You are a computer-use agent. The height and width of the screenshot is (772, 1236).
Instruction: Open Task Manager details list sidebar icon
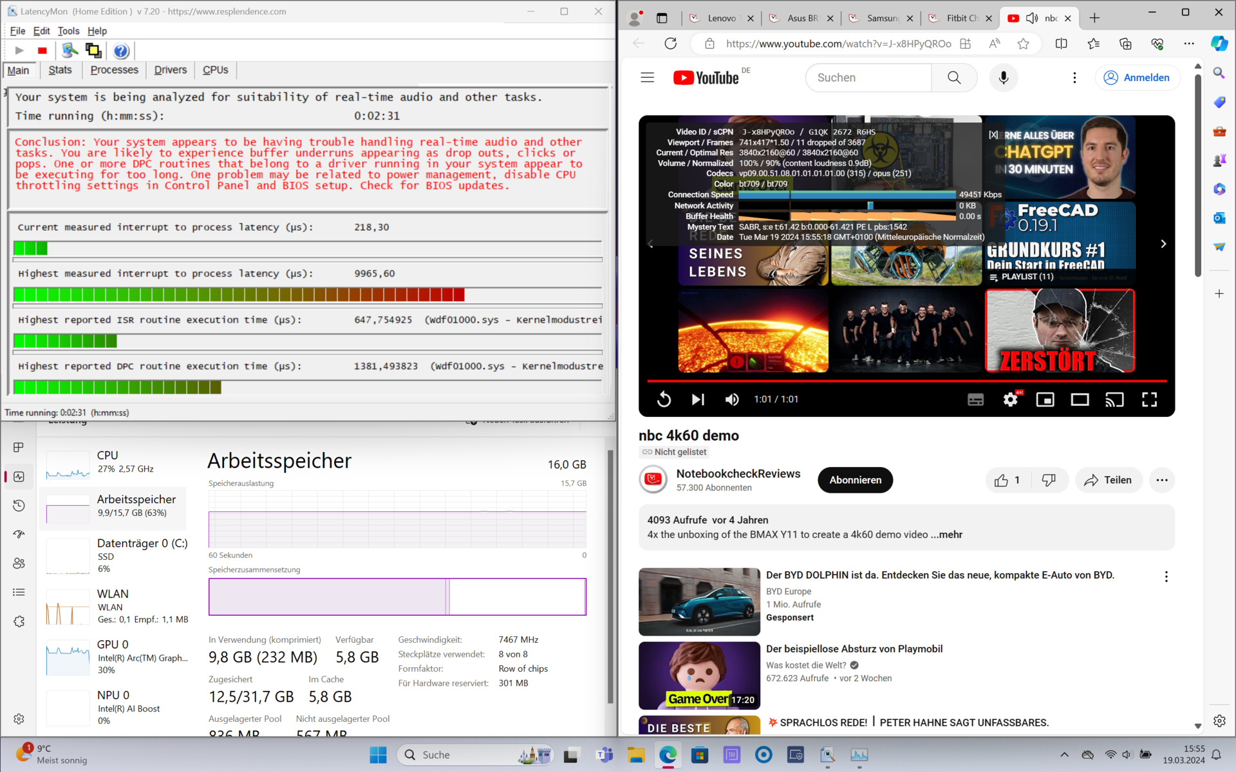pyautogui.click(x=19, y=592)
